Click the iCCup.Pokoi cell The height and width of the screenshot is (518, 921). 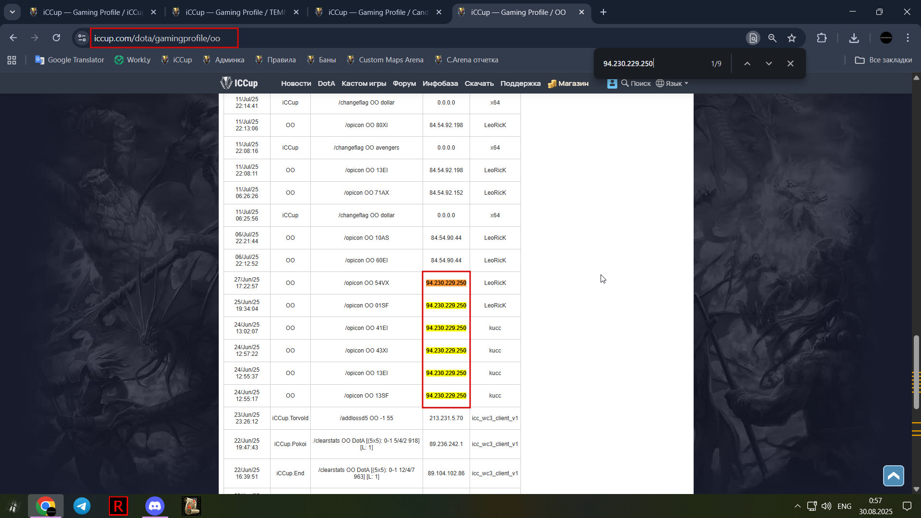[290, 444]
